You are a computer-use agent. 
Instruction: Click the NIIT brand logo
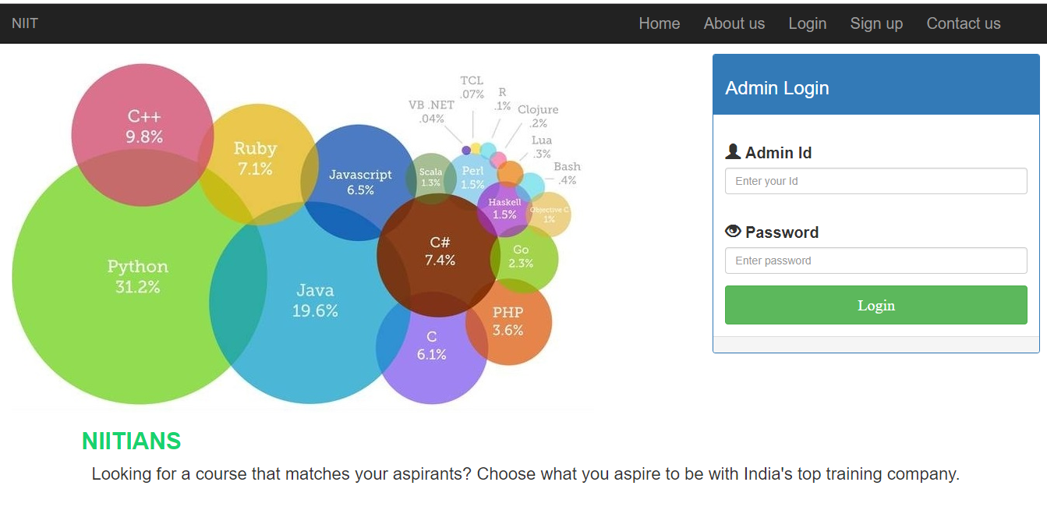[25, 23]
